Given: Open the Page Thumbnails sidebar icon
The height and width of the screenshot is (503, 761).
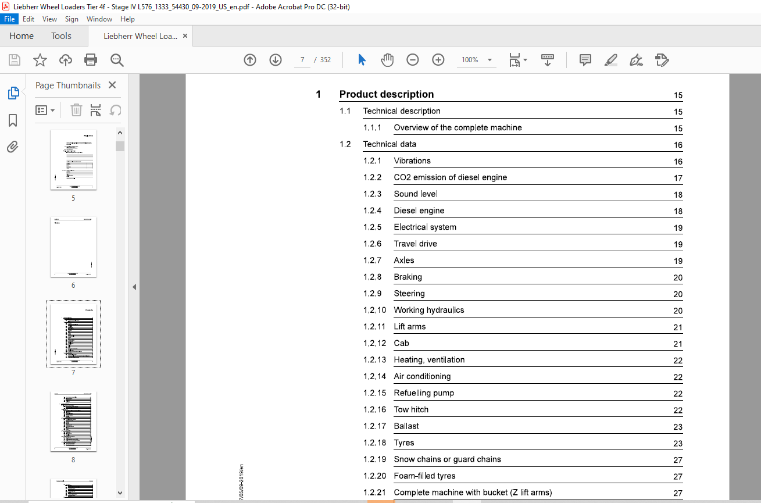Looking at the screenshot, I should point(13,93).
